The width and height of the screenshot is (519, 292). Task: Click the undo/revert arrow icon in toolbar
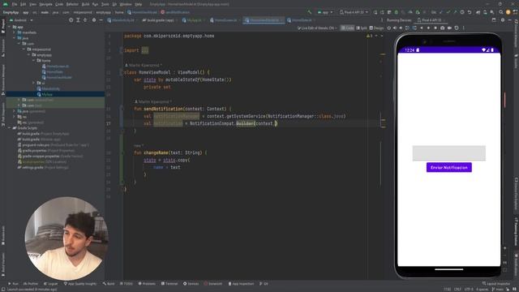[x=469, y=12]
